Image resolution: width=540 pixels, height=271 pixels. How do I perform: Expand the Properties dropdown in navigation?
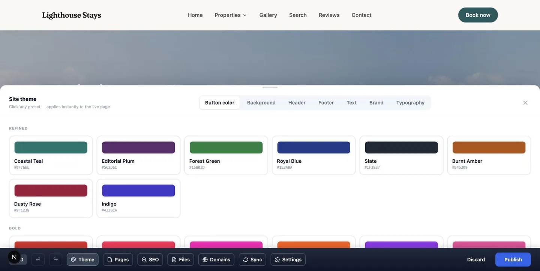click(x=231, y=15)
